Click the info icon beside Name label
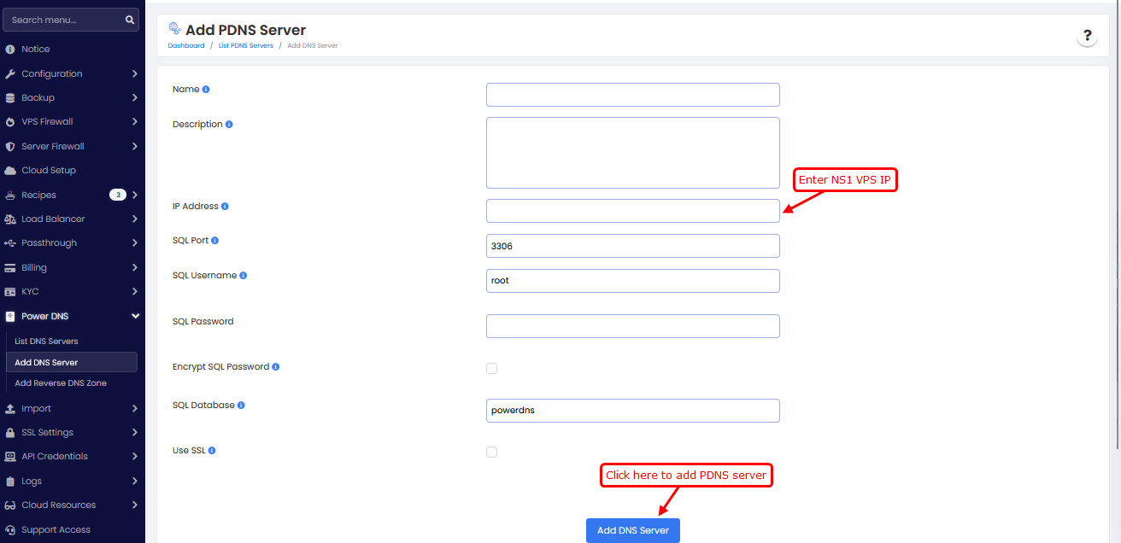The width and height of the screenshot is (1121, 543). pyautogui.click(x=206, y=90)
